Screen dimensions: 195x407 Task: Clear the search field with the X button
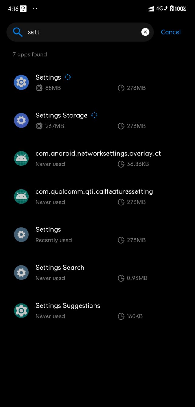(x=145, y=32)
